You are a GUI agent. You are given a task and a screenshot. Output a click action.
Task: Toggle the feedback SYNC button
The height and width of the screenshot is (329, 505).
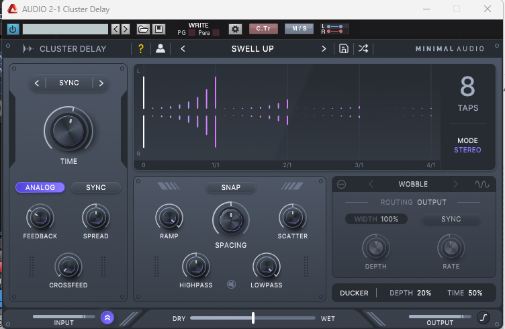[x=96, y=187]
